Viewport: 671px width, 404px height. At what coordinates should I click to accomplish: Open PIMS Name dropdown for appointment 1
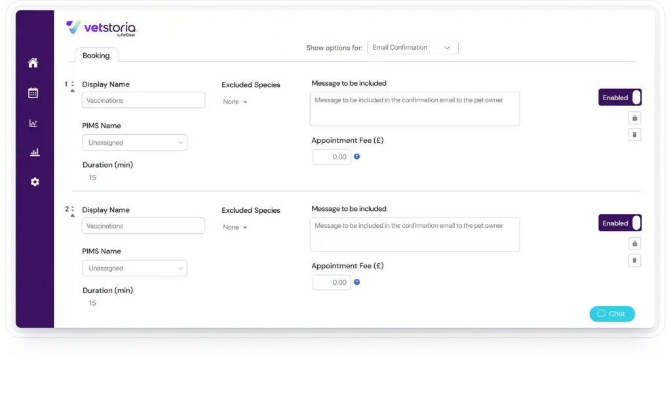click(135, 142)
